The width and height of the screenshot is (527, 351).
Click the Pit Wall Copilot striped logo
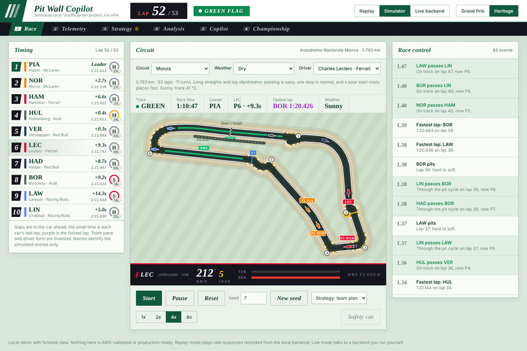click(x=12, y=10)
